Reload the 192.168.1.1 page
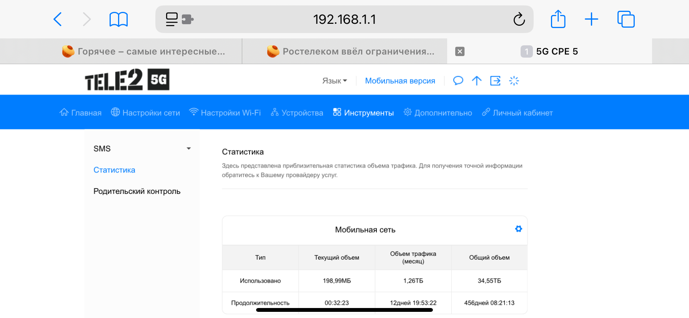The height and width of the screenshot is (318, 689). click(519, 19)
